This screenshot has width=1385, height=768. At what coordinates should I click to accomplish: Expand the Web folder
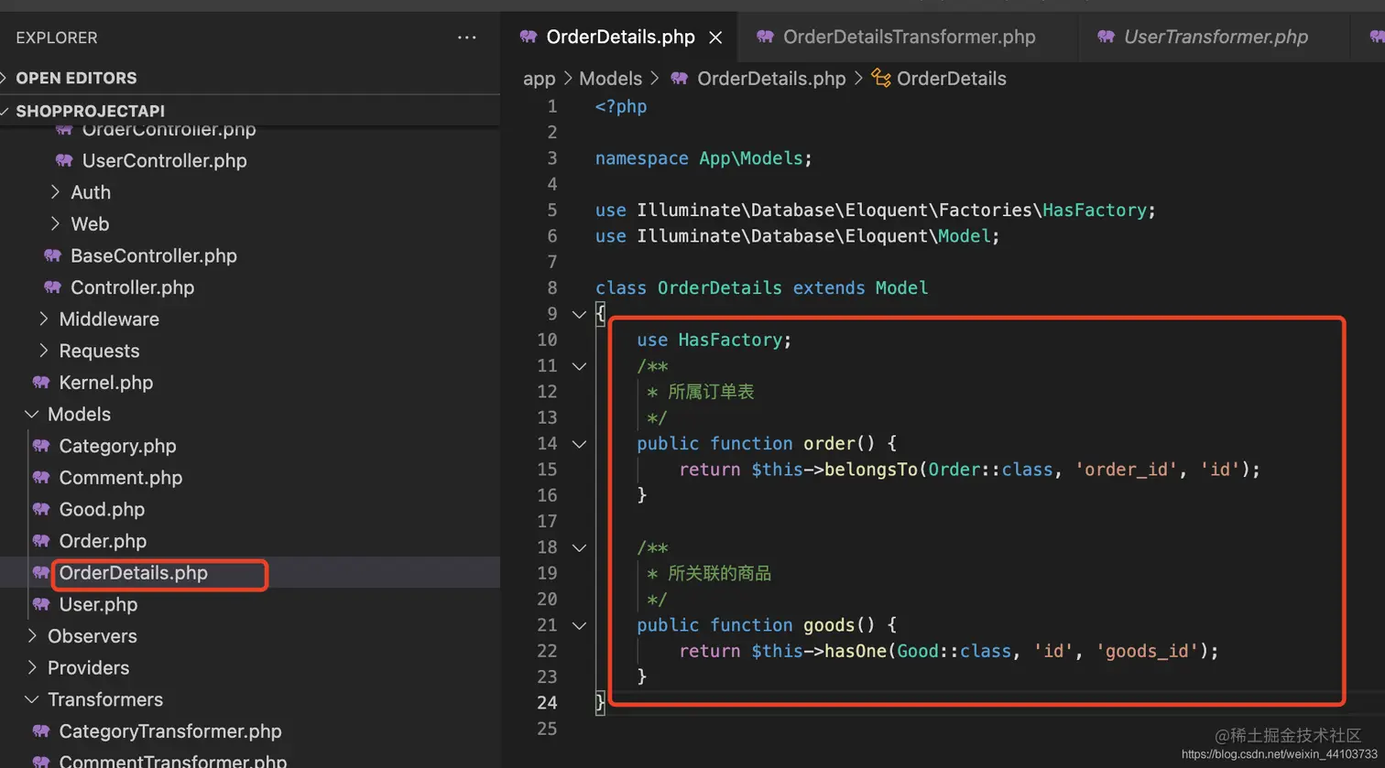click(x=90, y=224)
